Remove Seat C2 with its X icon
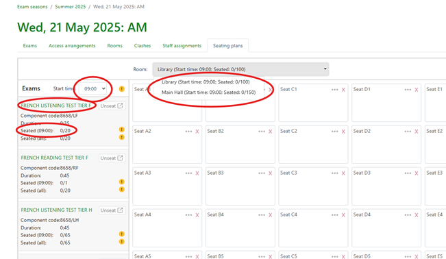446x259 pixels. [343, 132]
